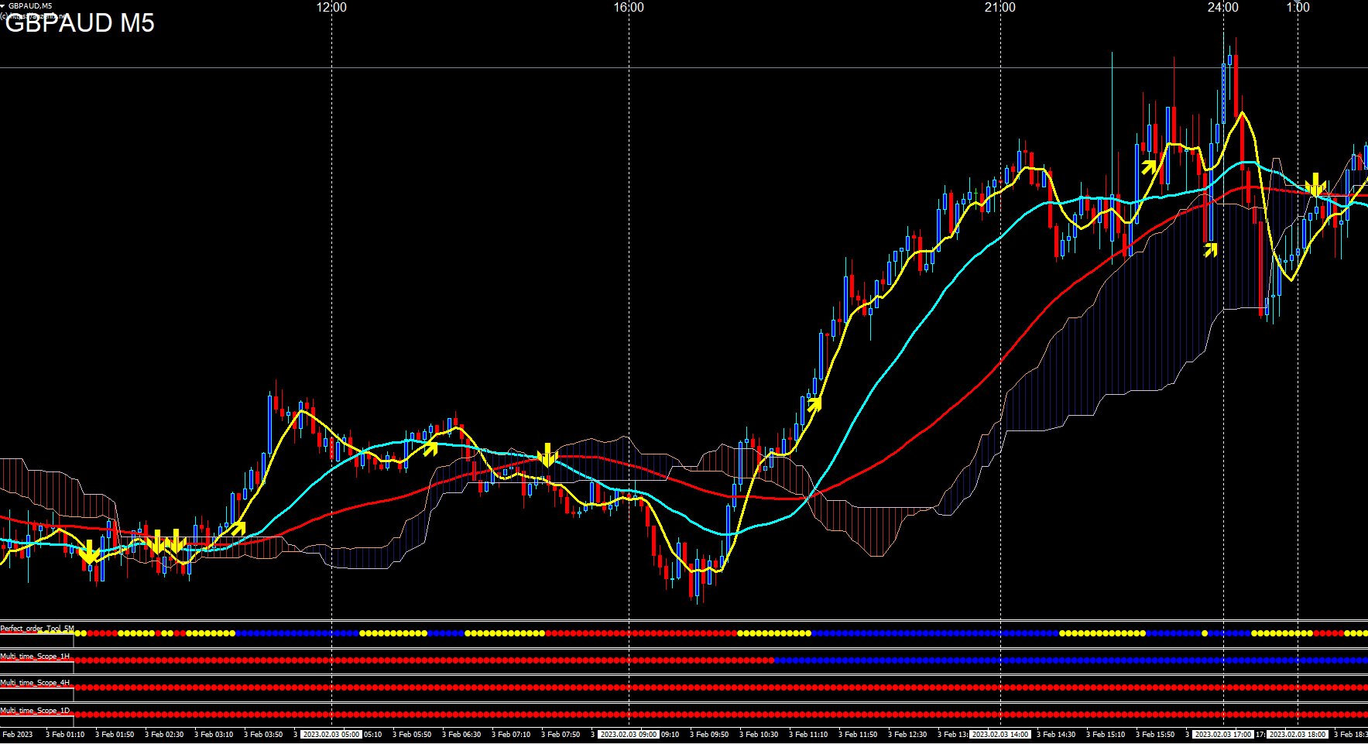
Task: Click the small GBPAUD,M5 symbol label
Action: pyautogui.click(x=30, y=5)
